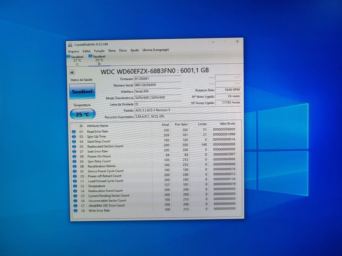Click status icon for Reallocation Event Count
Image resolution: width=342 pixels, height=256 pixels.
(x=75, y=191)
